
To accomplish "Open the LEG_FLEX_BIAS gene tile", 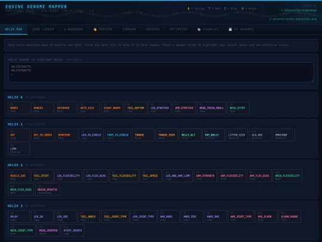I will pyautogui.click(x=96, y=176).
